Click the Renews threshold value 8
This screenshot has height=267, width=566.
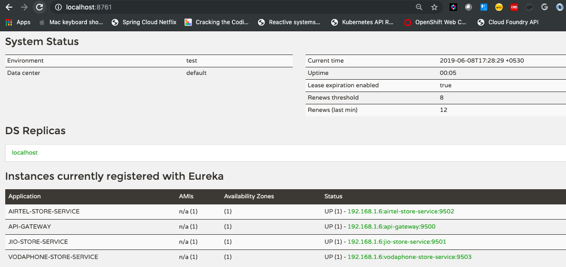coord(442,98)
